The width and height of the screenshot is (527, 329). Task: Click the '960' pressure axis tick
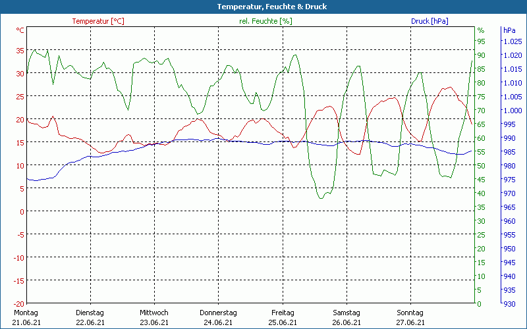(x=509, y=221)
